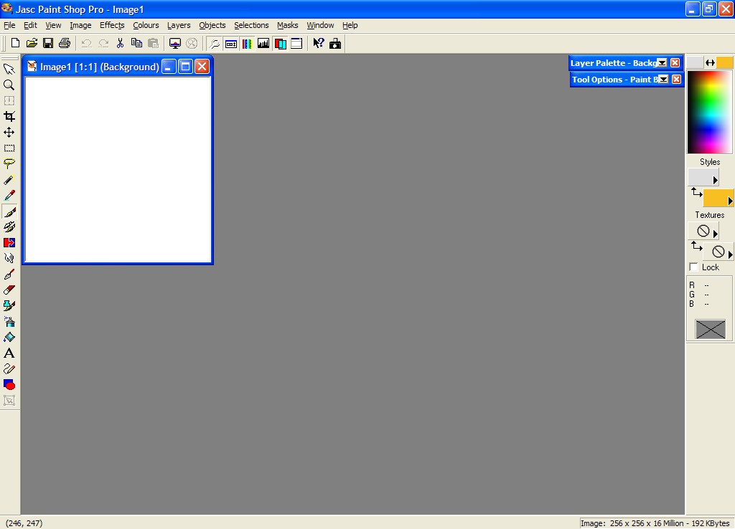Screen dimensions: 735x529
Task: Select the Draw lines tool
Action: point(9,369)
